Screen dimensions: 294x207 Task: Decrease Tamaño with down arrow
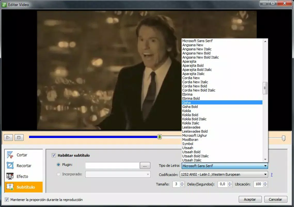click(182, 186)
